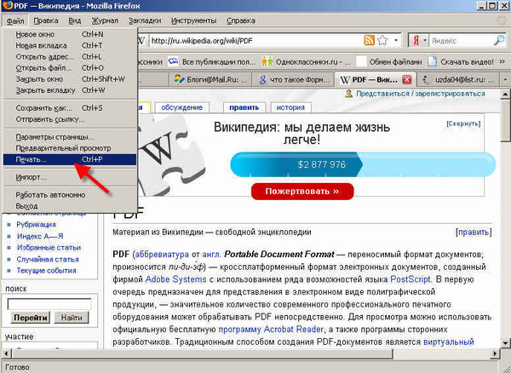
Task: Select Открыть файл menu entry
Action: (70, 68)
